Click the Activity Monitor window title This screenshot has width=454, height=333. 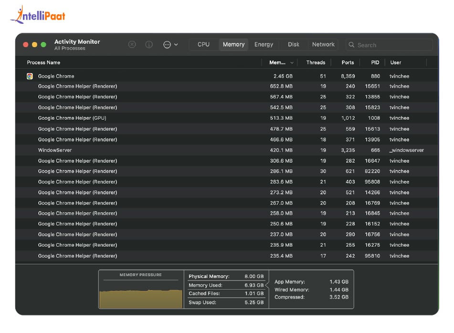(77, 42)
